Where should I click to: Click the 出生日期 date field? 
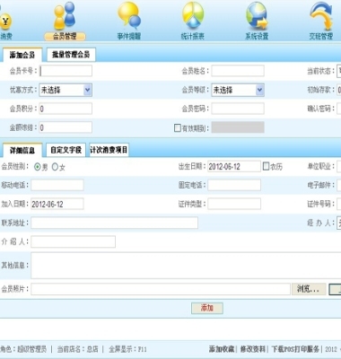pyautogui.click(x=234, y=166)
